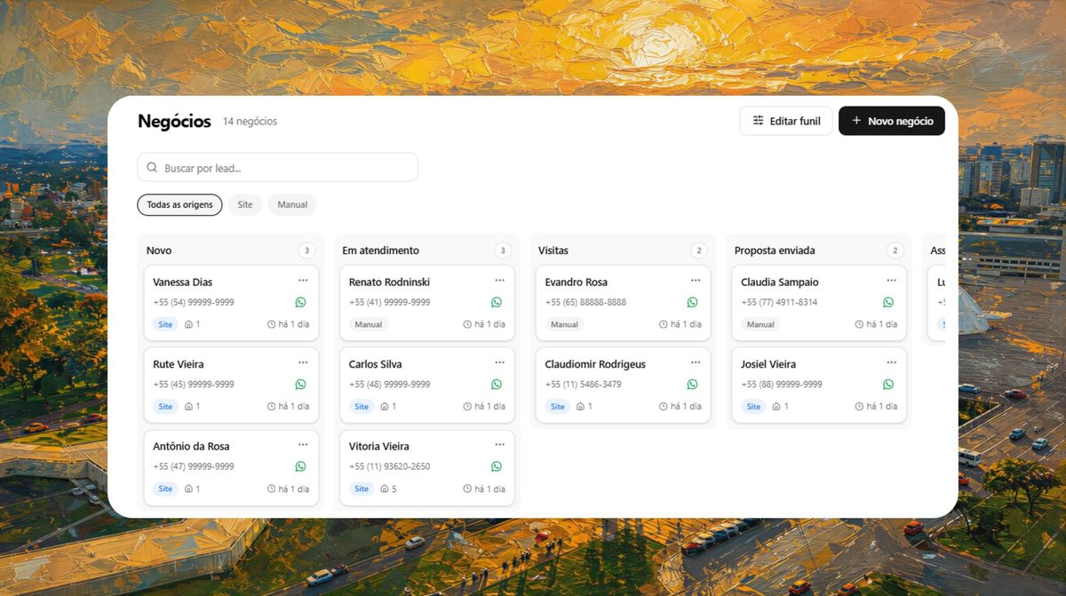Click the property house icon on Vanessa Dias card
Viewport: 1066px width, 596px height.
pyautogui.click(x=188, y=324)
